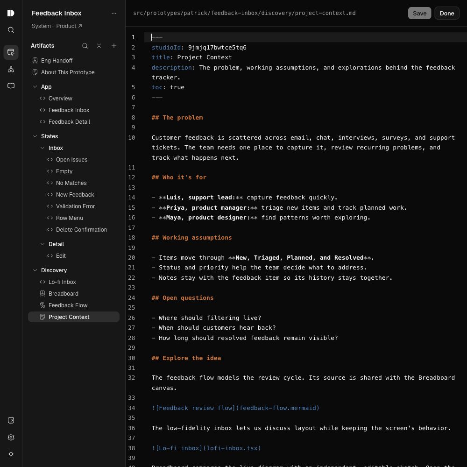Screen dimensions: 467x467
Task: Click the lofi-inbox.tsx embed line
Action: 206,448
